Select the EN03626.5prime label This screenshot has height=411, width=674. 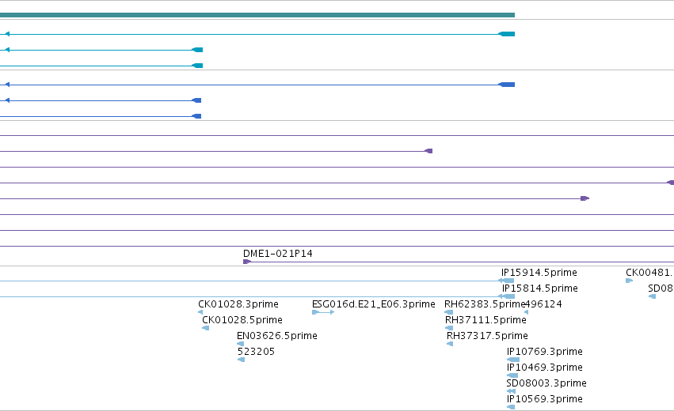pos(277,336)
